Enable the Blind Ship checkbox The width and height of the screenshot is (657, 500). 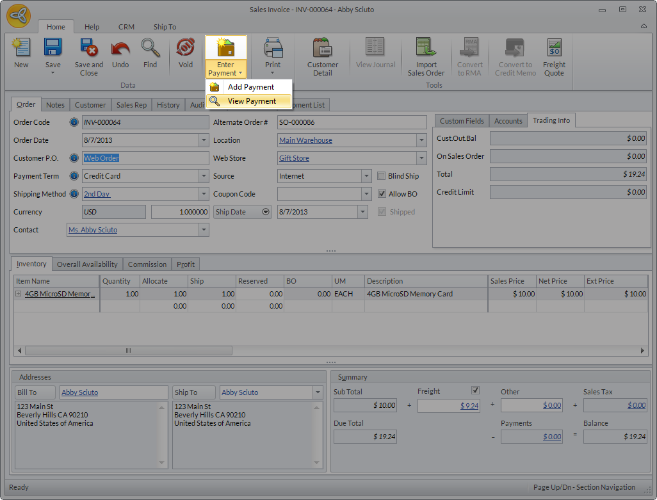(x=382, y=176)
